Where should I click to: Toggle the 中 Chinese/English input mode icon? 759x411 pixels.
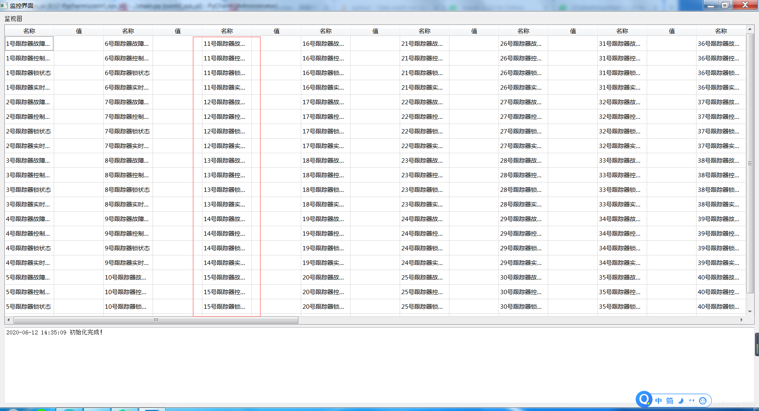click(659, 401)
